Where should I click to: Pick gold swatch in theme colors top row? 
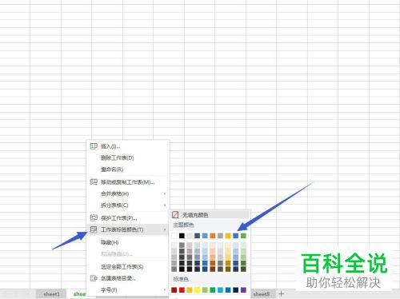coord(228,236)
